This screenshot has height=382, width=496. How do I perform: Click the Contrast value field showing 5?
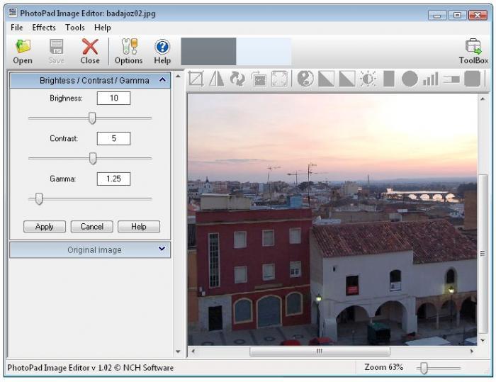(x=113, y=138)
